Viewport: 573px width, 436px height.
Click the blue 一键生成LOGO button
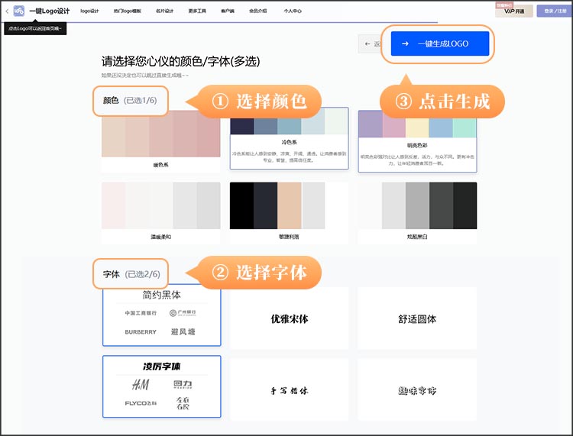[x=440, y=44]
